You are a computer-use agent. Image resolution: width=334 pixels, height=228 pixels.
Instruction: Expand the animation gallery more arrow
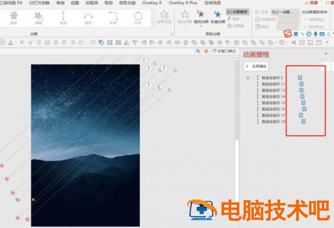(153, 24)
